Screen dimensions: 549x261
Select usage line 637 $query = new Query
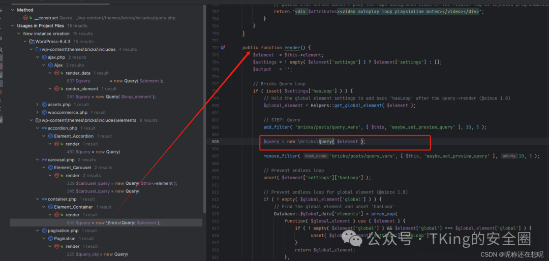coord(115,81)
